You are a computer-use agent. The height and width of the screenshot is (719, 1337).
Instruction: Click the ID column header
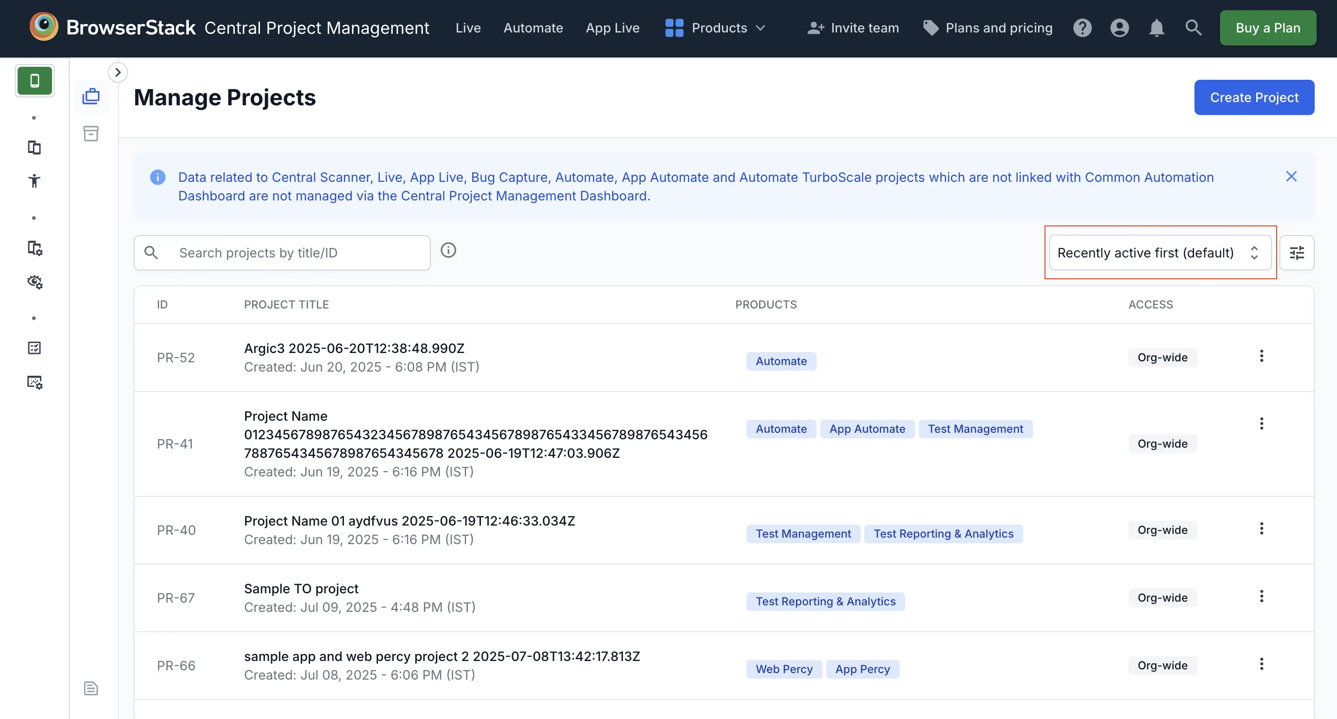[162, 304]
